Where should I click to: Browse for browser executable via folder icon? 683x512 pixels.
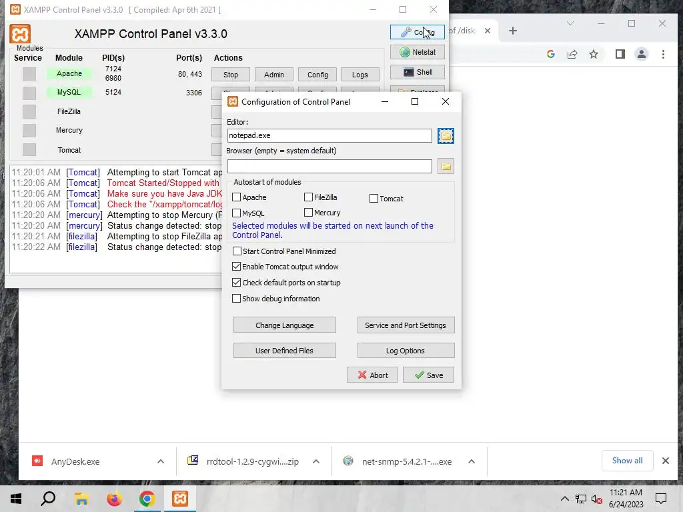click(x=446, y=166)
